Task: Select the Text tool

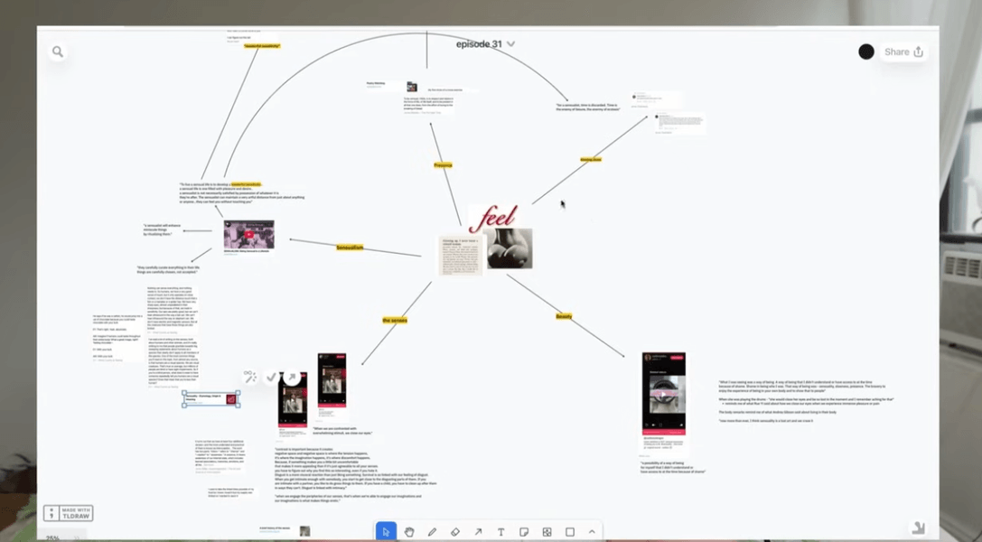Action: point(500,531)
